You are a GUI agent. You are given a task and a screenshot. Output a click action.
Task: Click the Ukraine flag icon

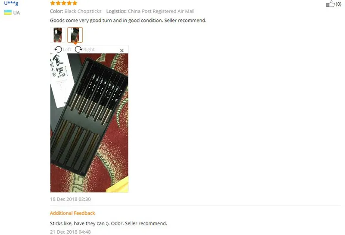point(8,13)
